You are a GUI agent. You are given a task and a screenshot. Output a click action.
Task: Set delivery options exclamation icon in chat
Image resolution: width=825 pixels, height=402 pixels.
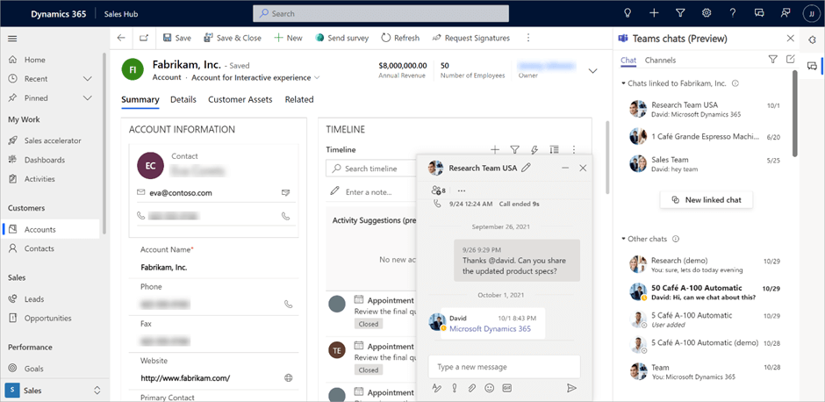pyautogui.click(x=454, y=388)
